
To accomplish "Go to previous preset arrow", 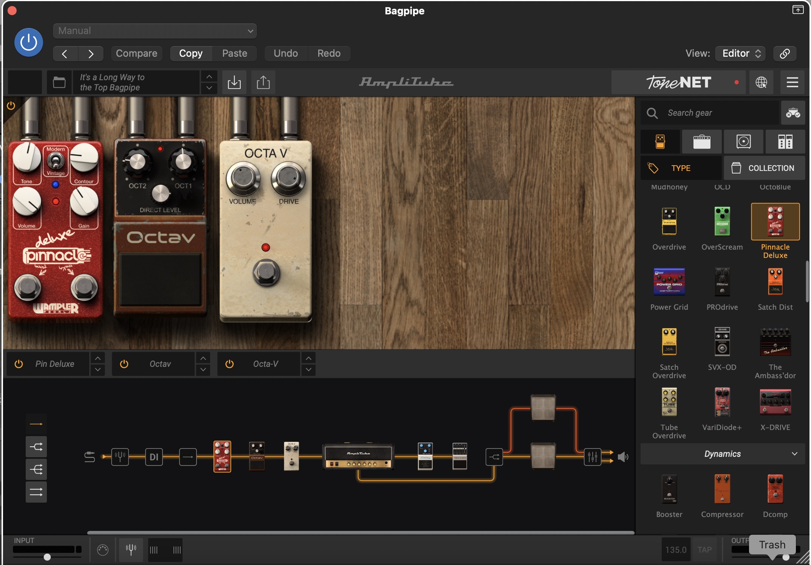I will pos(65,54).
